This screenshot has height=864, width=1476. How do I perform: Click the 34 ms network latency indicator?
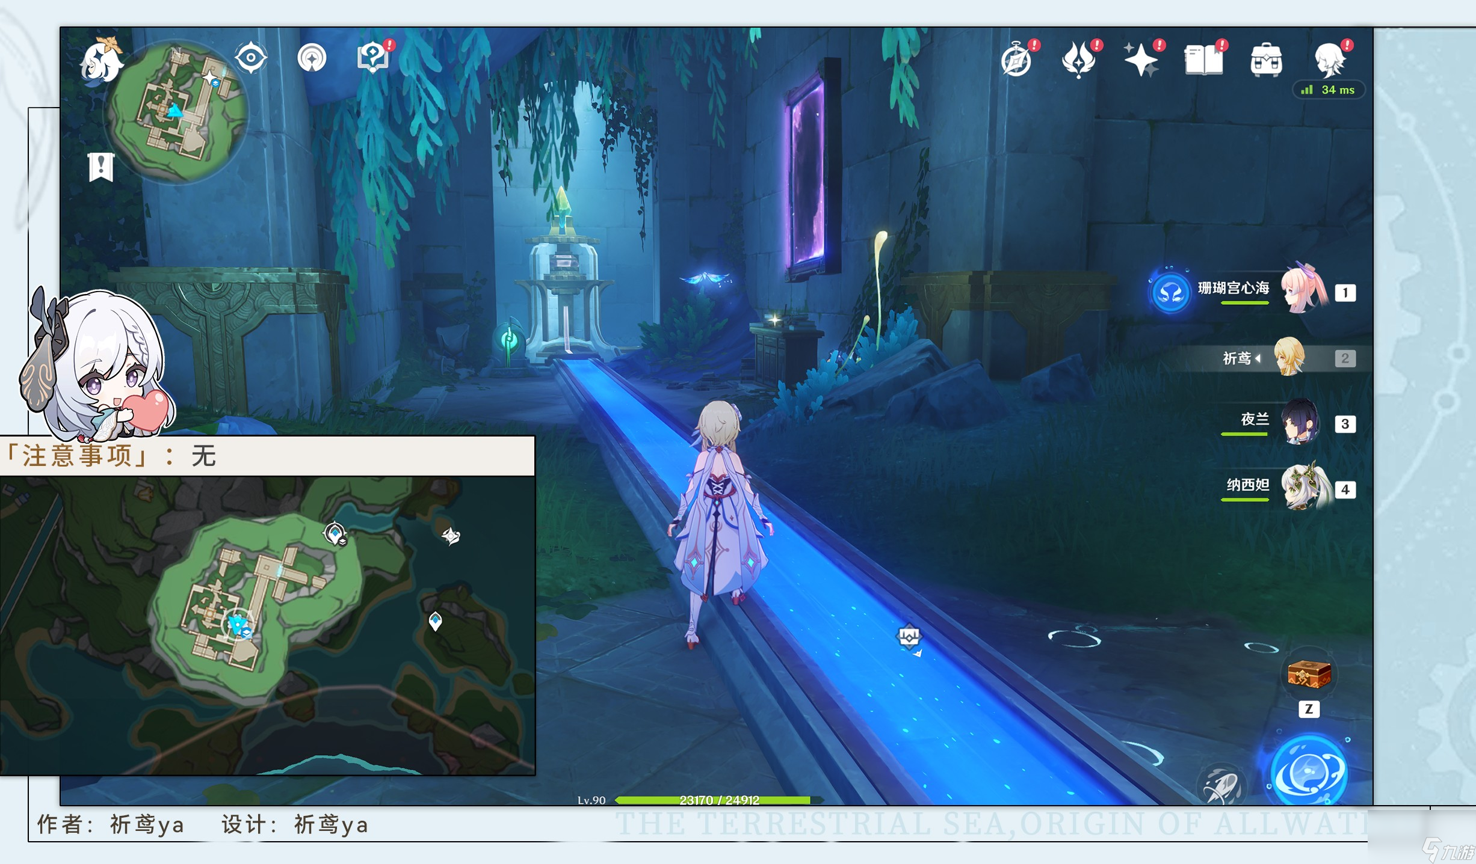(1329, 90)
